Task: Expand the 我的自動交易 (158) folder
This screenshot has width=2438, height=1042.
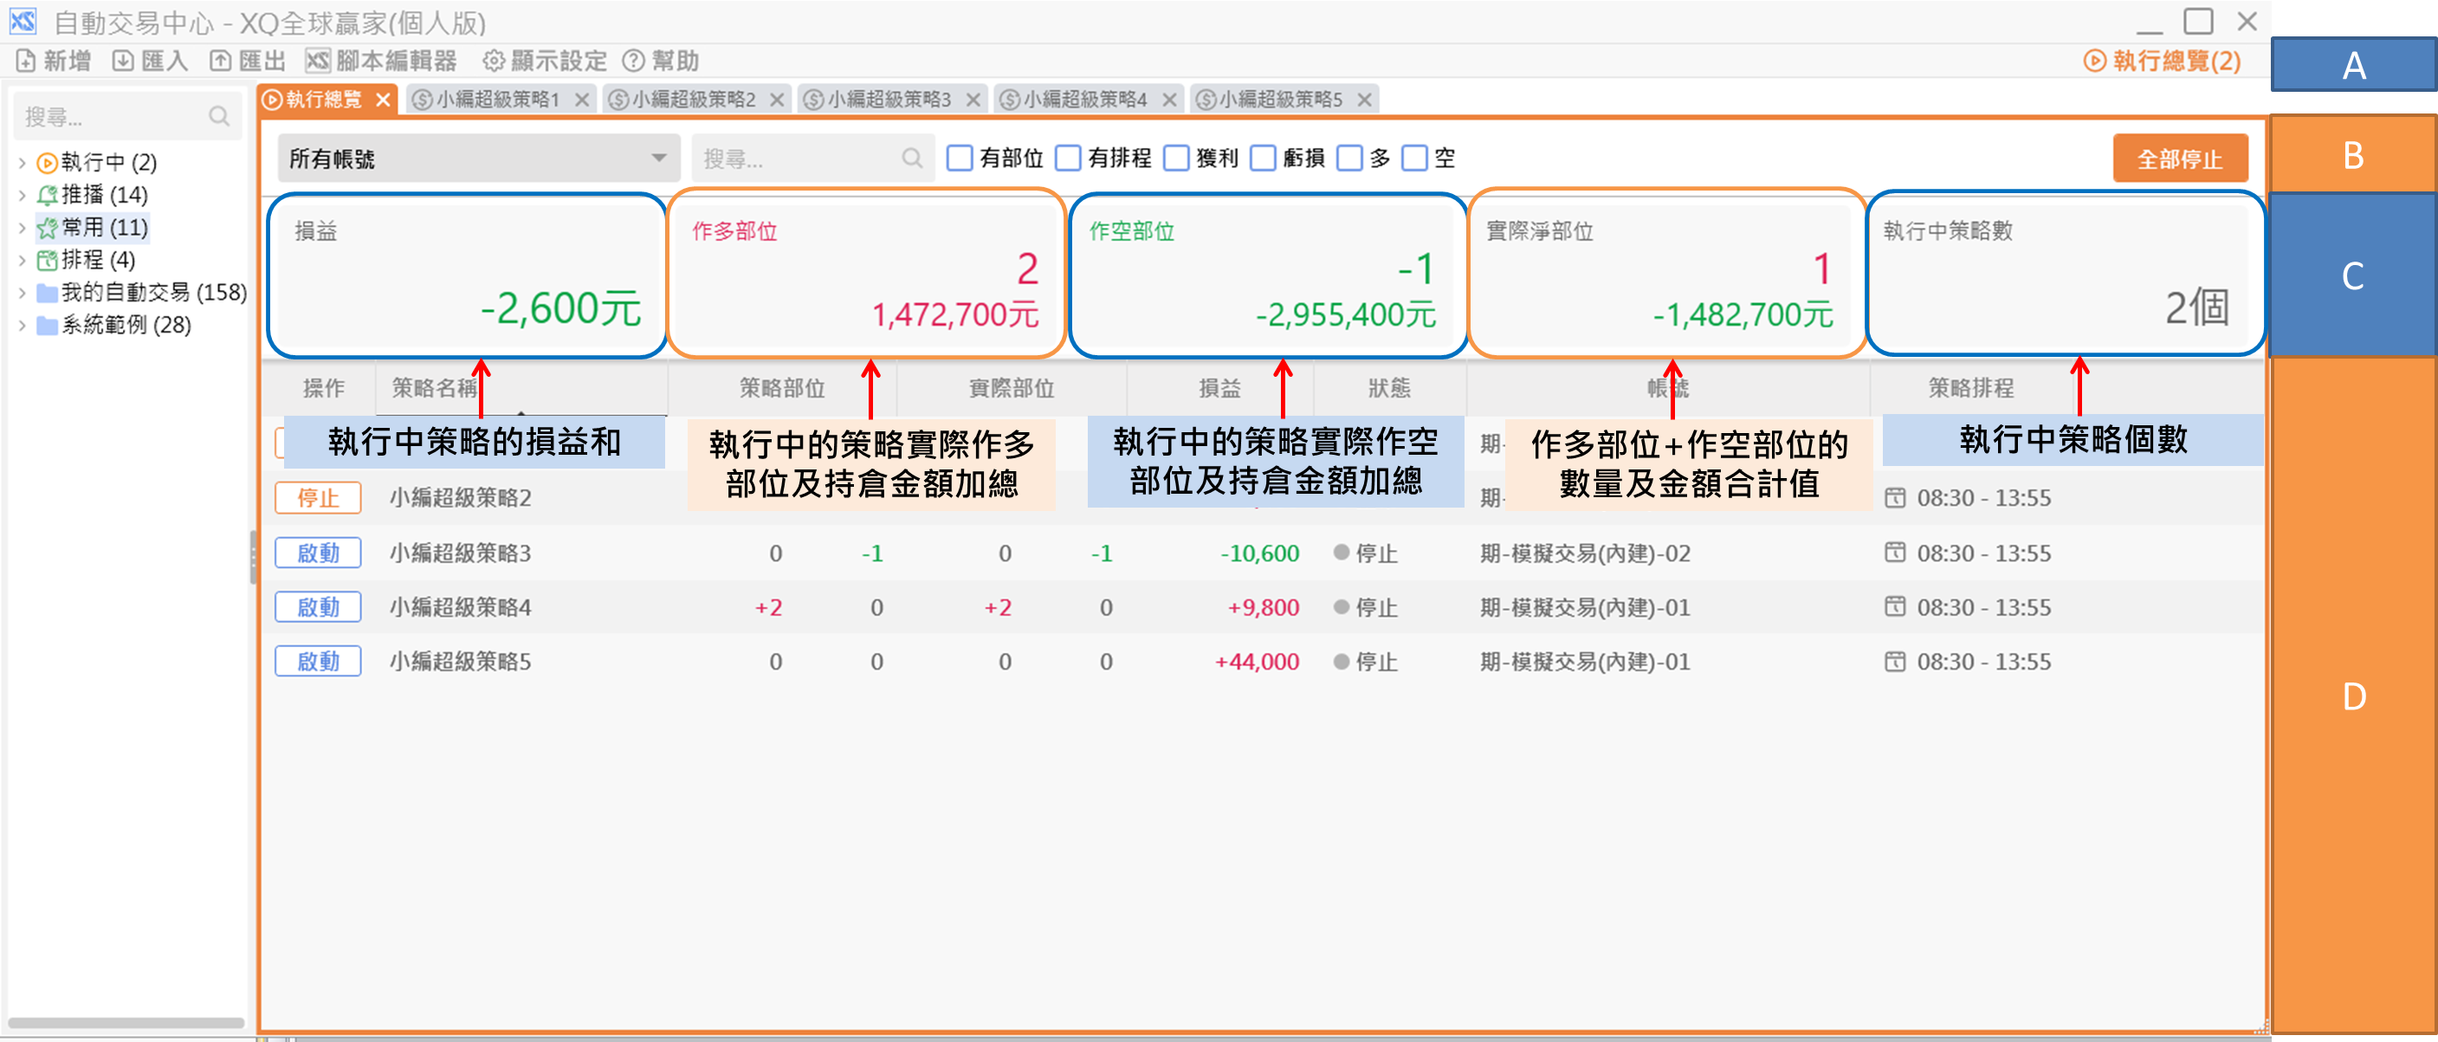Action: (22, 293)
